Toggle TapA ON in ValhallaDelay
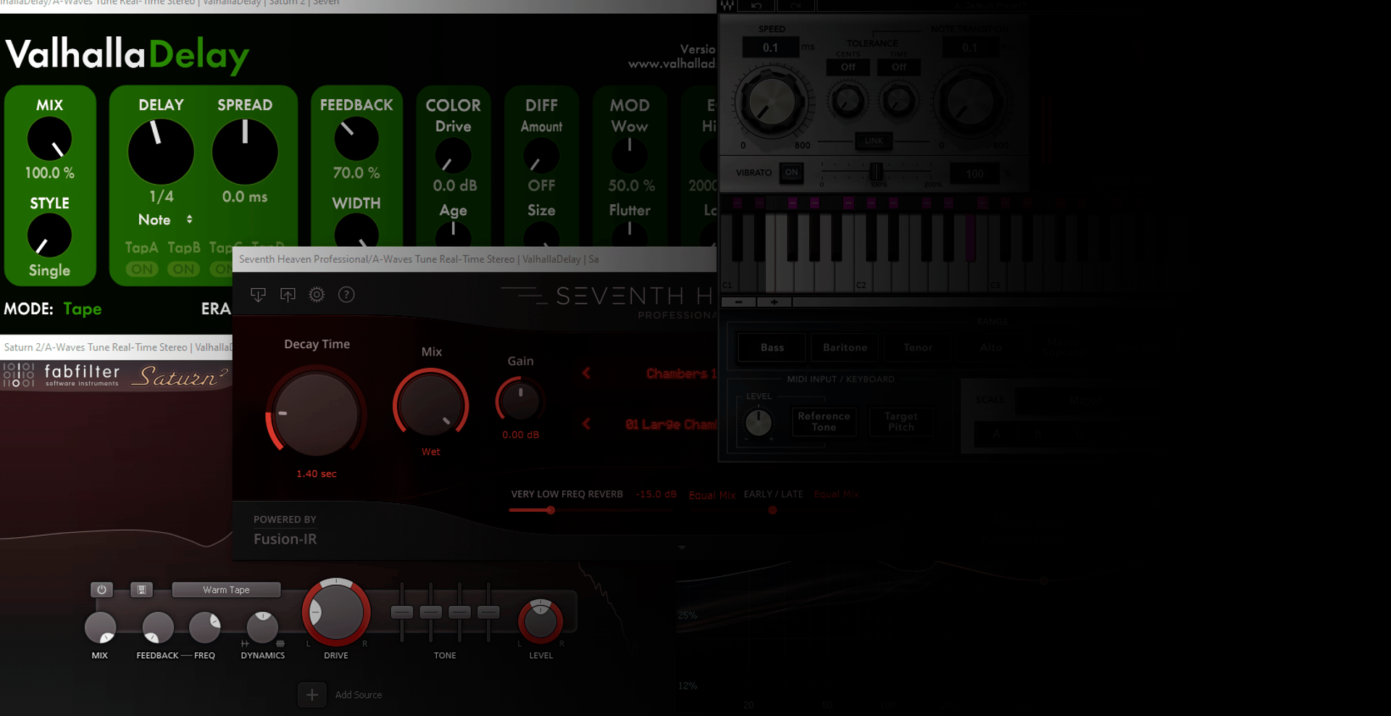This screenshot has height=716, width=1391. pyautogui.click(x=142, y=269)
